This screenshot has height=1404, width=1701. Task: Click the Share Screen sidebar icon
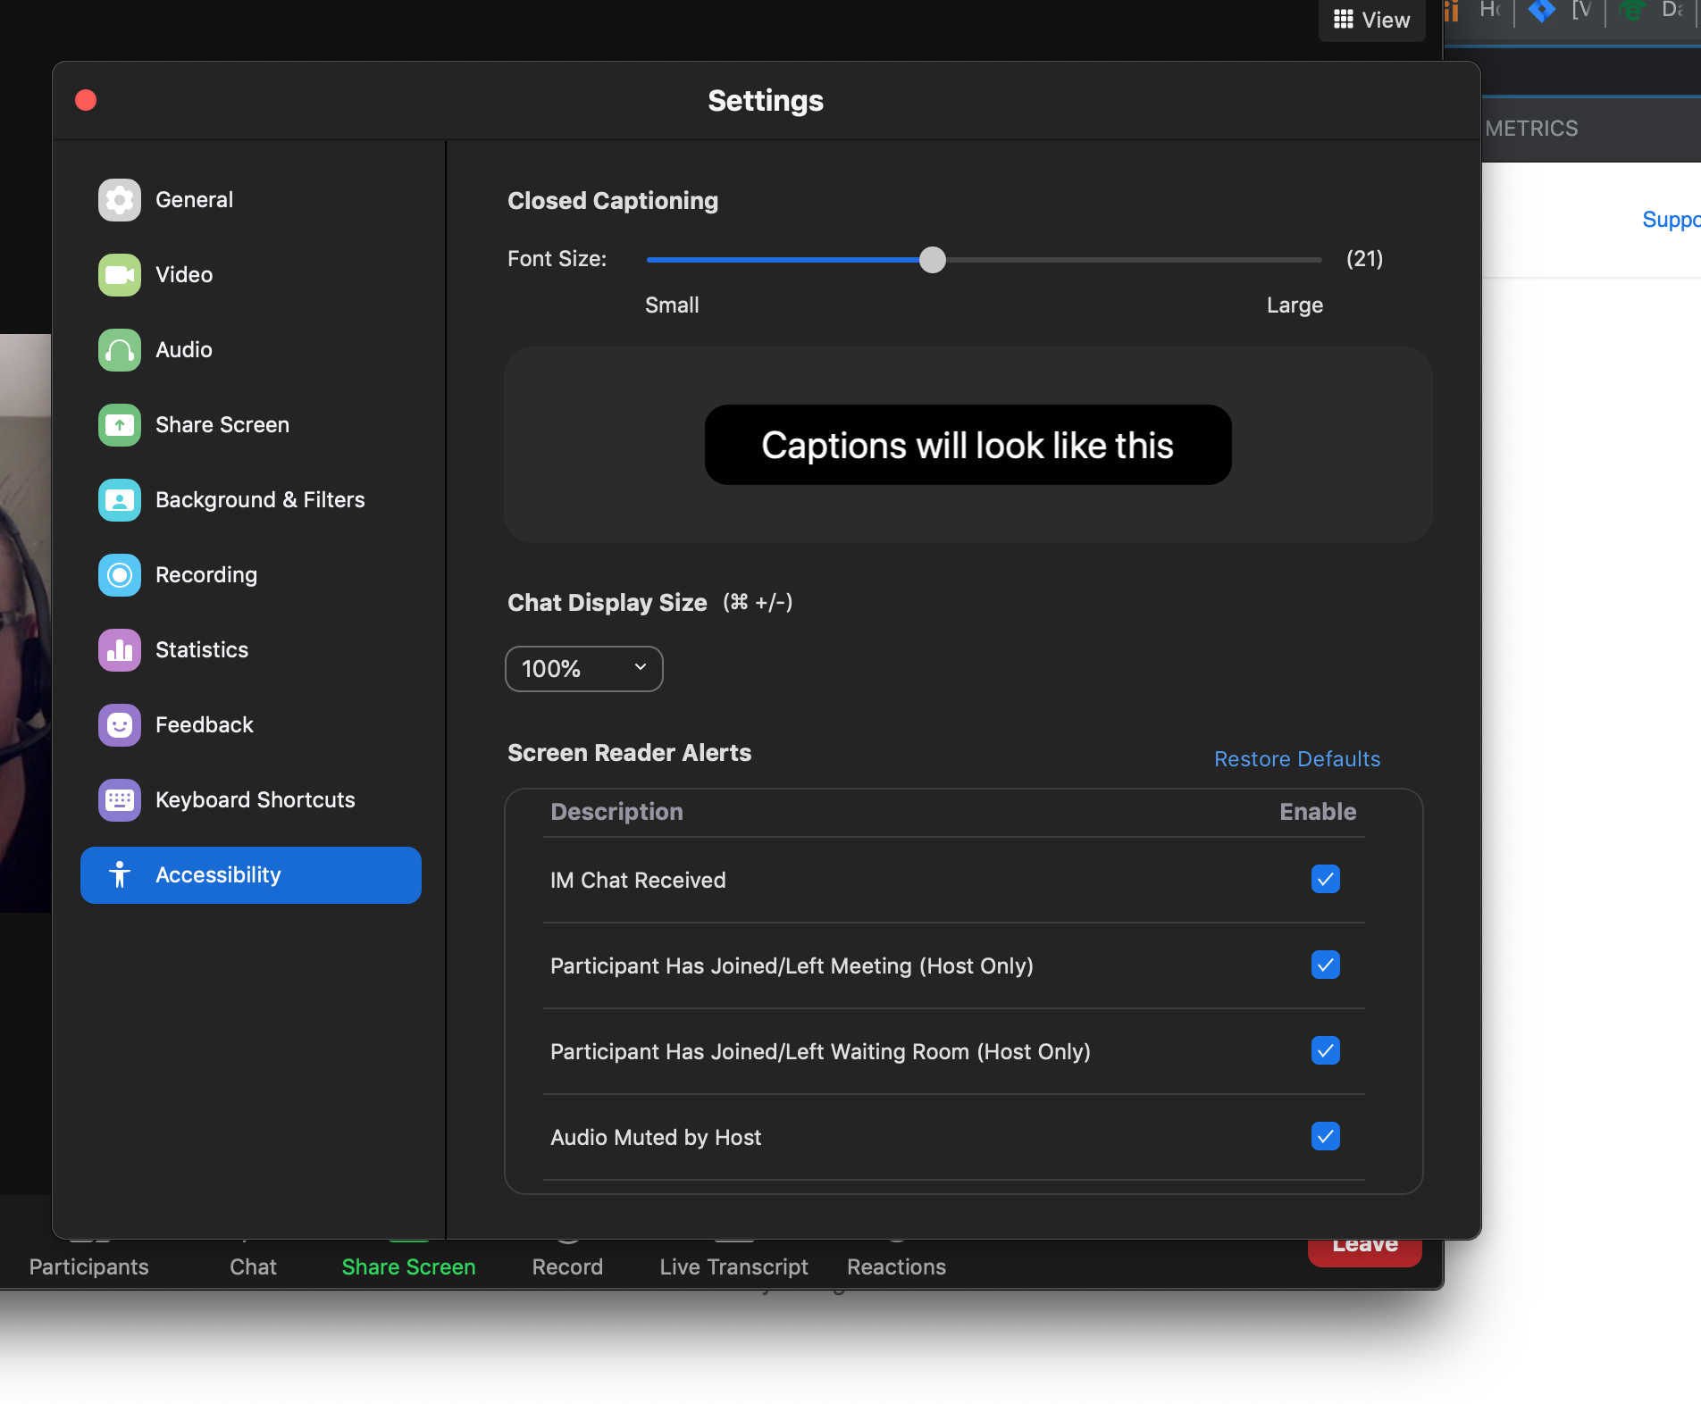tap(119, 425)
